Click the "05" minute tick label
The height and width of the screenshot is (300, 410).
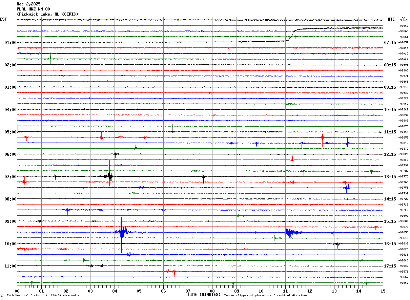139,291
